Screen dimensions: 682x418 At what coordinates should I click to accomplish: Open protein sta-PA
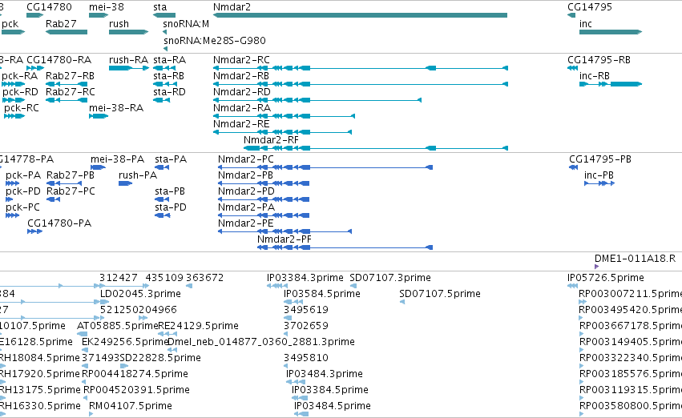coord(162,167)
